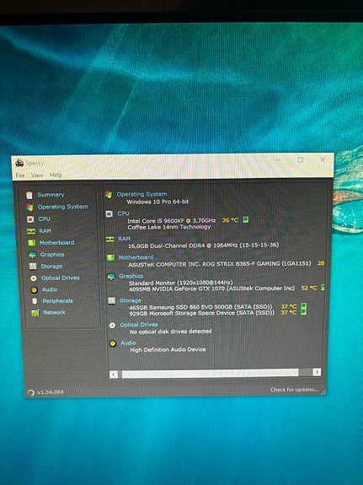Open the CPU heading link in summary

tap(123, 213)
